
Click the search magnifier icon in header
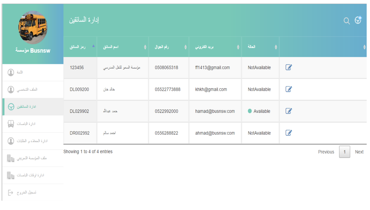[346, 21]
